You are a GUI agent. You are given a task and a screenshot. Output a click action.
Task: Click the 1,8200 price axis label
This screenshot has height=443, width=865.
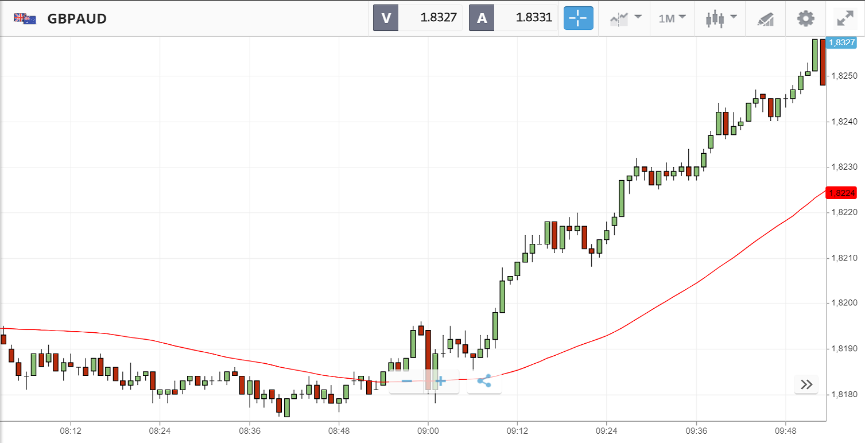point(844,303)
